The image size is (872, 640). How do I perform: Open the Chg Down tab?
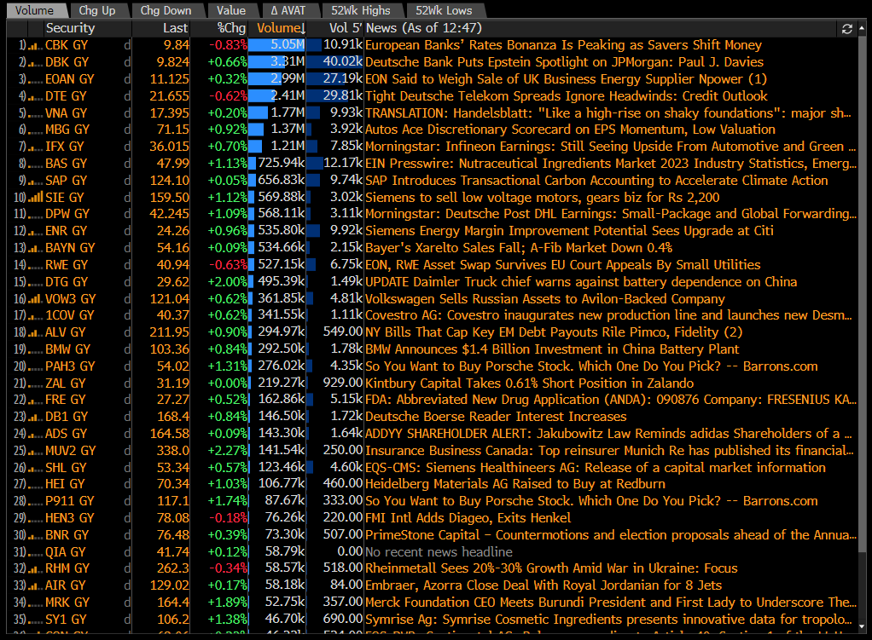click(166, 10)
